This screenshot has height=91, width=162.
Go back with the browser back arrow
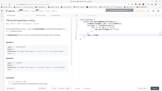2,4
